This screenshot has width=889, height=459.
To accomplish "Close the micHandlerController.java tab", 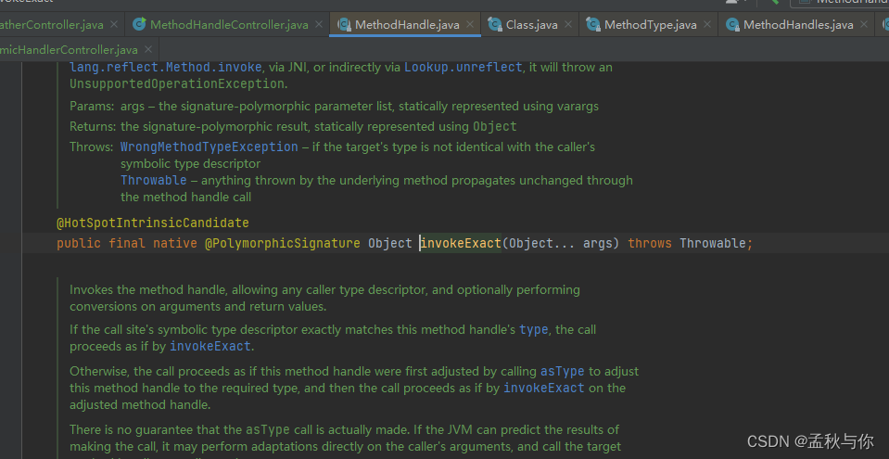I will pyautogui.click(x=148, y=49).
